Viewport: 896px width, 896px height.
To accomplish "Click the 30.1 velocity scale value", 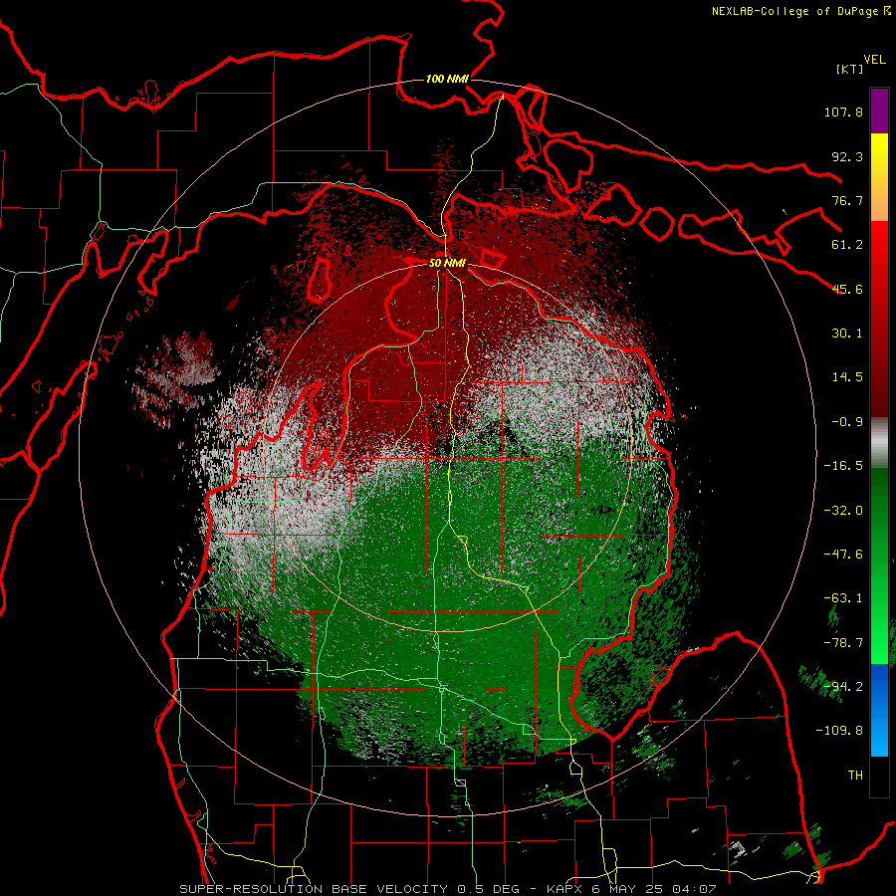I will pyautogui.click(x=847, y=334).
